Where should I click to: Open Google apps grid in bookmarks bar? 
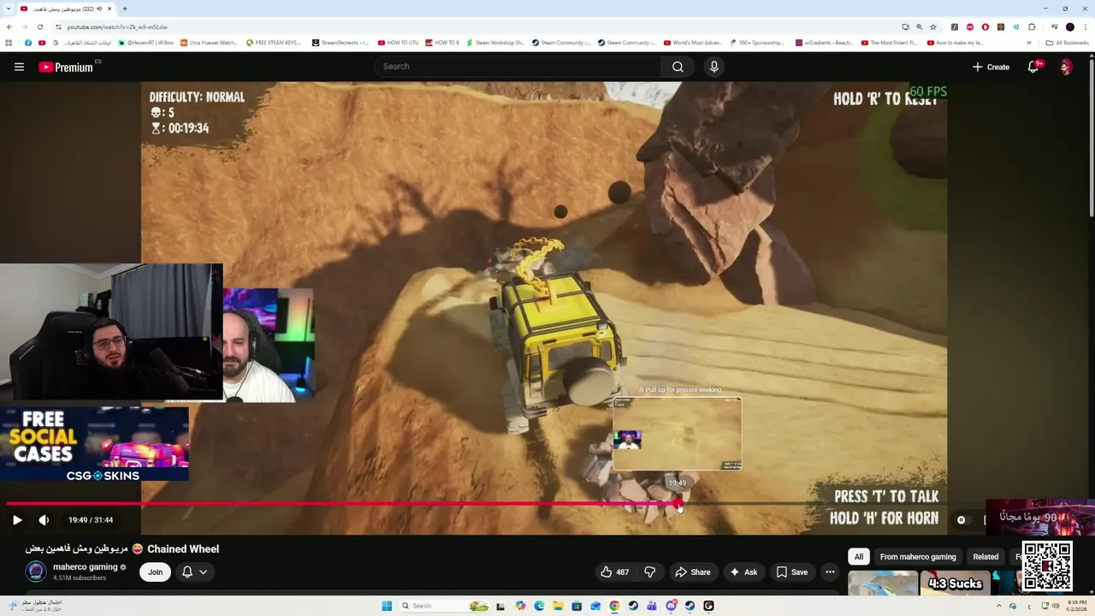pos(9,42)
